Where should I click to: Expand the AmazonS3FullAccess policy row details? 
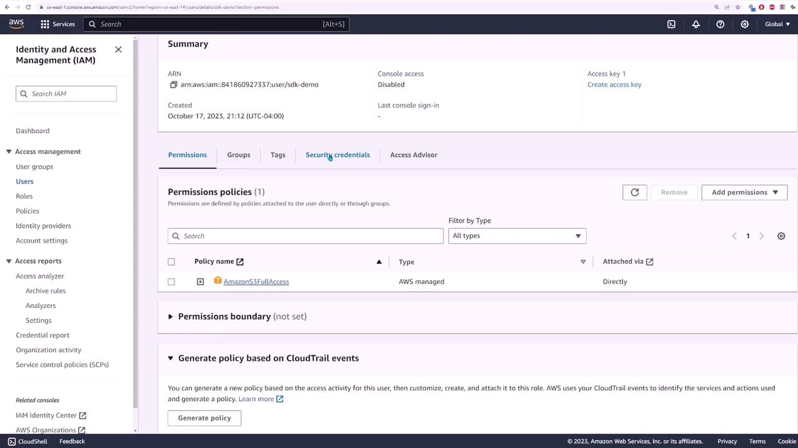tap(200, 282)
